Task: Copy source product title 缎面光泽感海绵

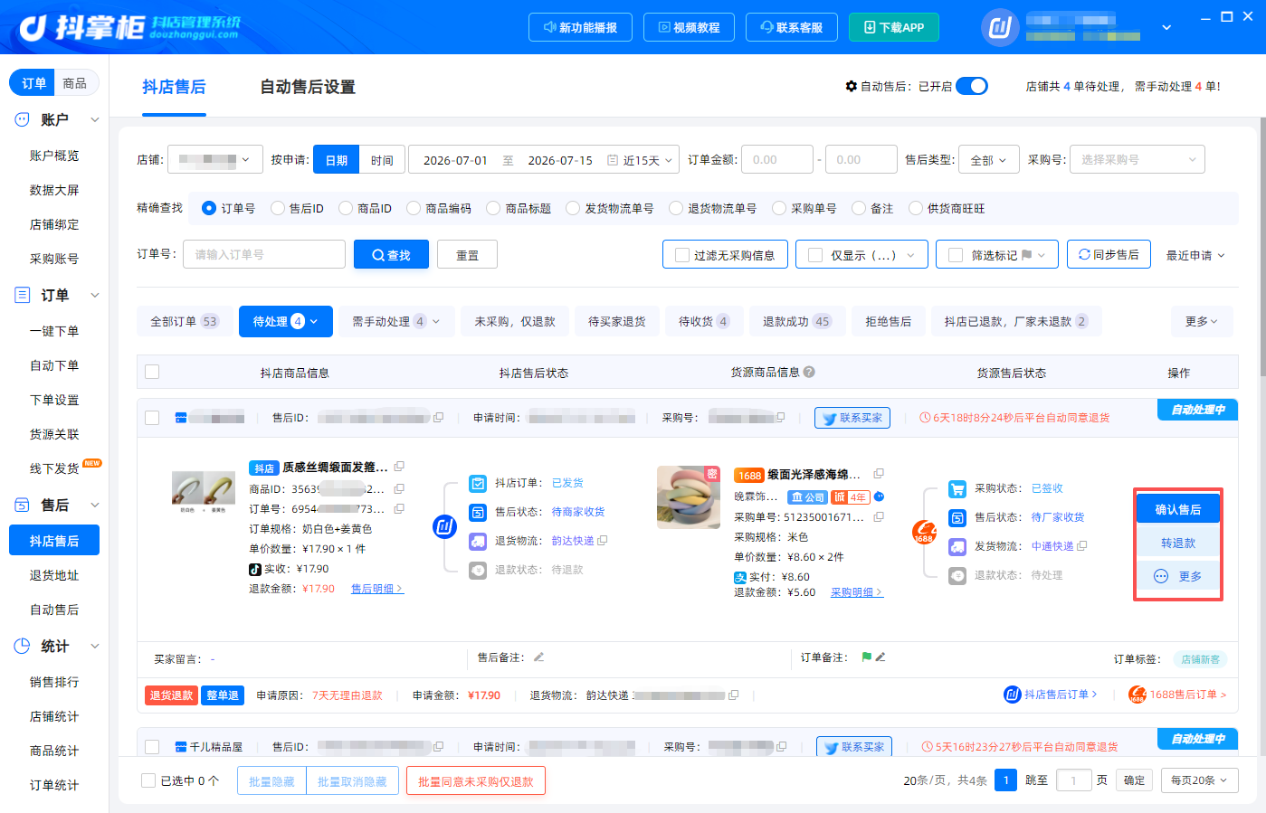Action: pos(879,474)
